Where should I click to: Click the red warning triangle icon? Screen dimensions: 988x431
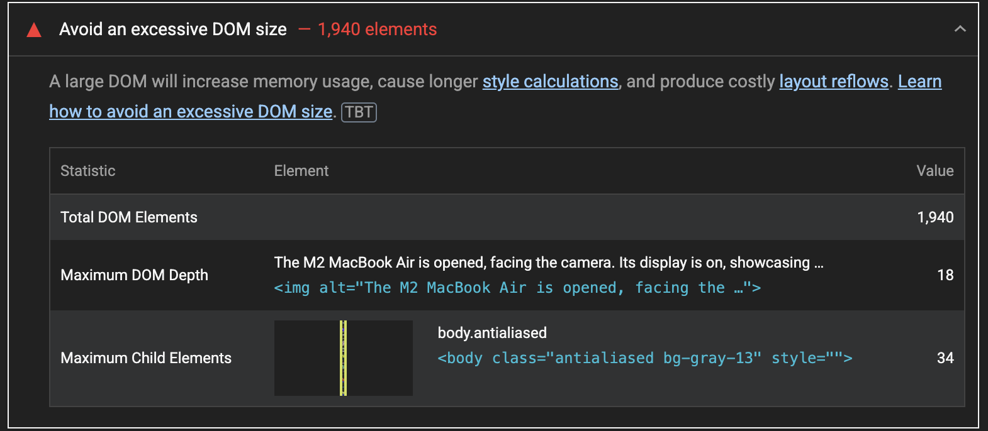(x=33, y=29)
